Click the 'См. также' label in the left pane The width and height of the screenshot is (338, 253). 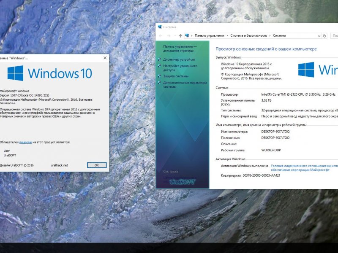171,172
